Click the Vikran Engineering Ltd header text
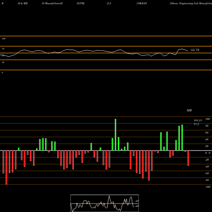Image resolution: width=212 pixels, height=212 pixels. pos(184,3)
